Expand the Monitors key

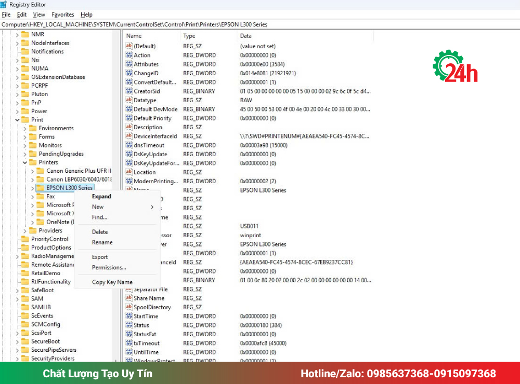[25, 145]
